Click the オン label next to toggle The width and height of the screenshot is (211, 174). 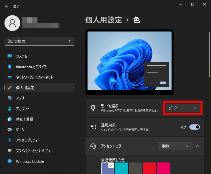pyautogui.click(x=183, y=127)
